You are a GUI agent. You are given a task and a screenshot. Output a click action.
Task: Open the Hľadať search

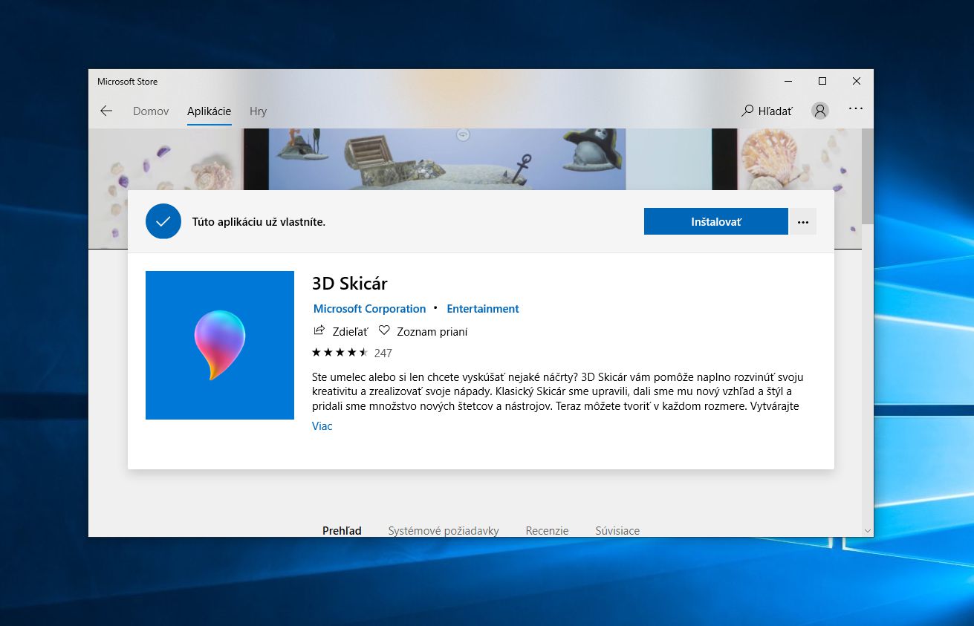click(767, 111)
